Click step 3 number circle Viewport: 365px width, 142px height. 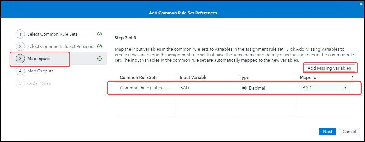pos(20,59)
